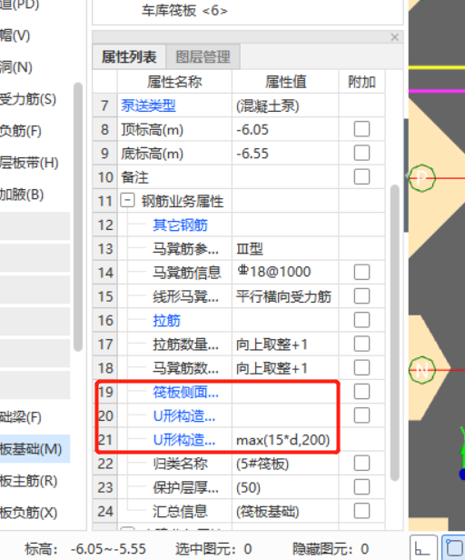Click the green axis marker P
Viewport: 465px width, 560px height.
pyautogui.click(x=421, y=177)
